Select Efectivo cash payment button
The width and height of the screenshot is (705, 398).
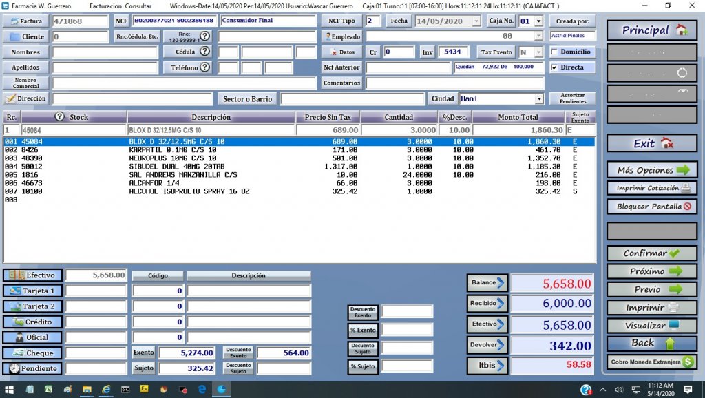(x=32, y=275)
